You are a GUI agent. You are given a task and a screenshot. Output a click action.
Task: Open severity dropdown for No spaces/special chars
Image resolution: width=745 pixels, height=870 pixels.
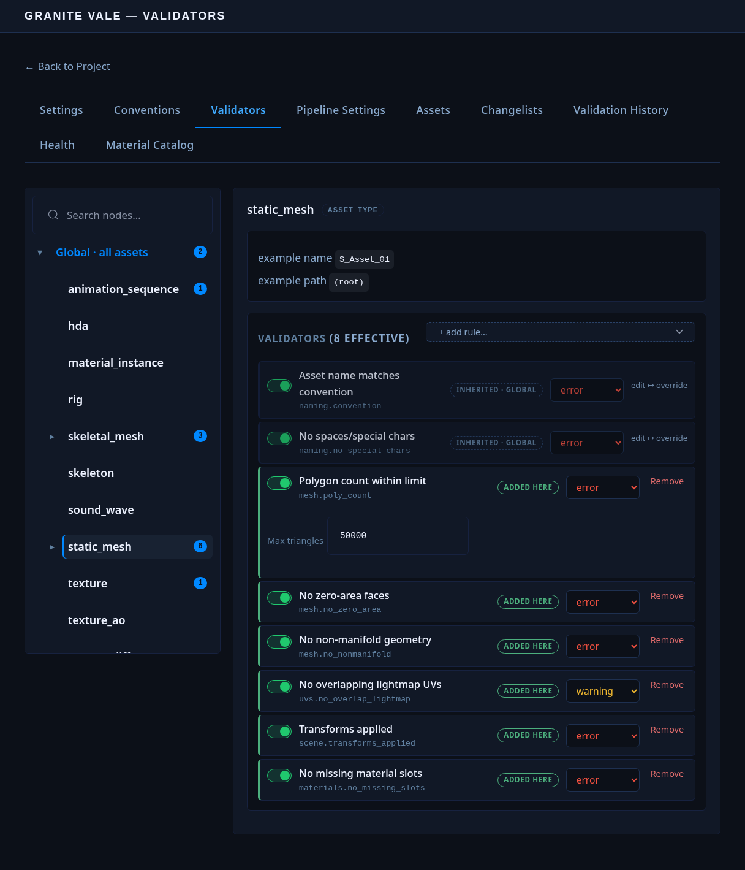(x=587, y=443)
